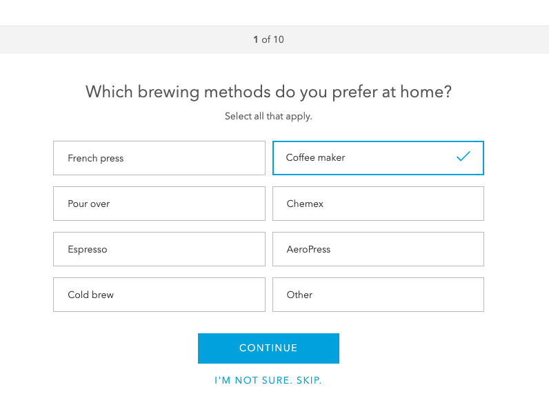Click the blue checkmark icon

click(x=463, y=157)
